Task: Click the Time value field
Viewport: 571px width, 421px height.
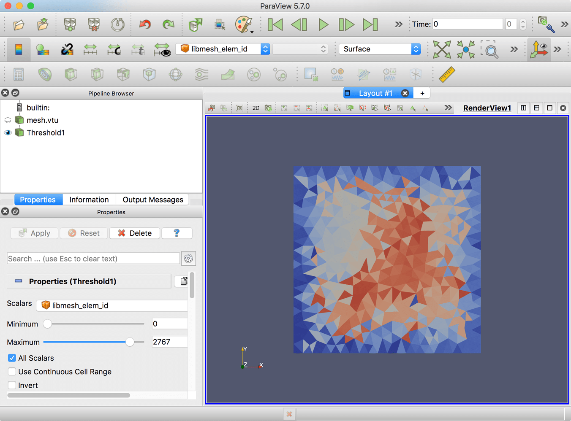Action: [468, 24]
